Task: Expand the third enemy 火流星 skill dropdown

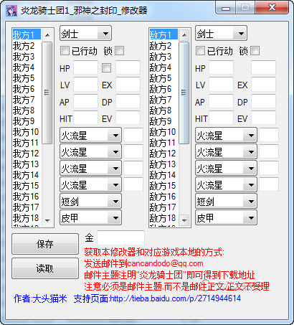Action: coord(226,169)
